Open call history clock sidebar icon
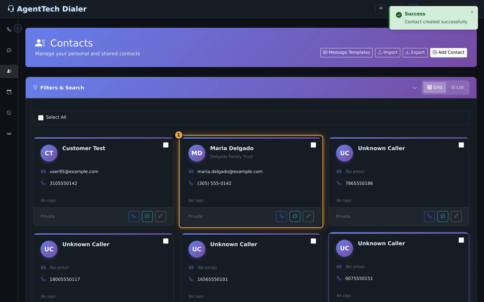This screenshot has width=484, height=302. pos(9,113)
